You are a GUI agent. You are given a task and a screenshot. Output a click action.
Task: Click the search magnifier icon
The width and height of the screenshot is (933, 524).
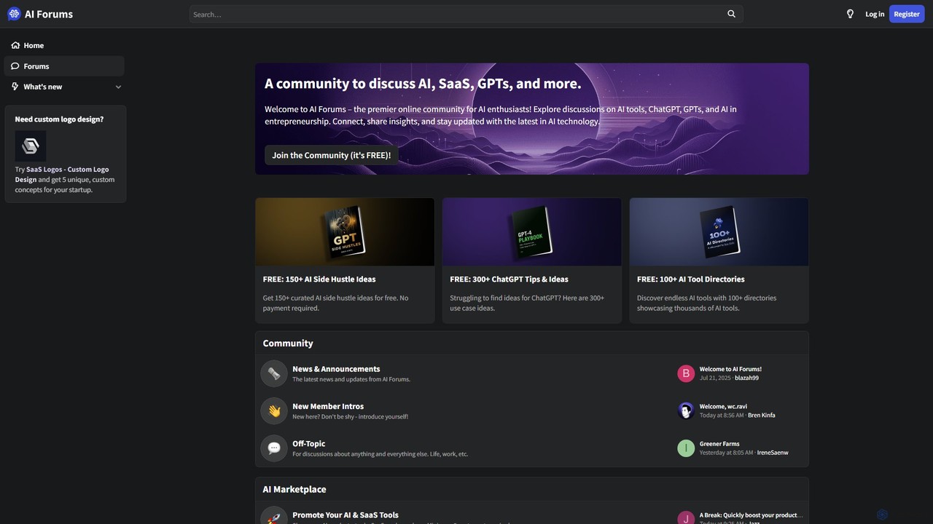click(732, 14)
